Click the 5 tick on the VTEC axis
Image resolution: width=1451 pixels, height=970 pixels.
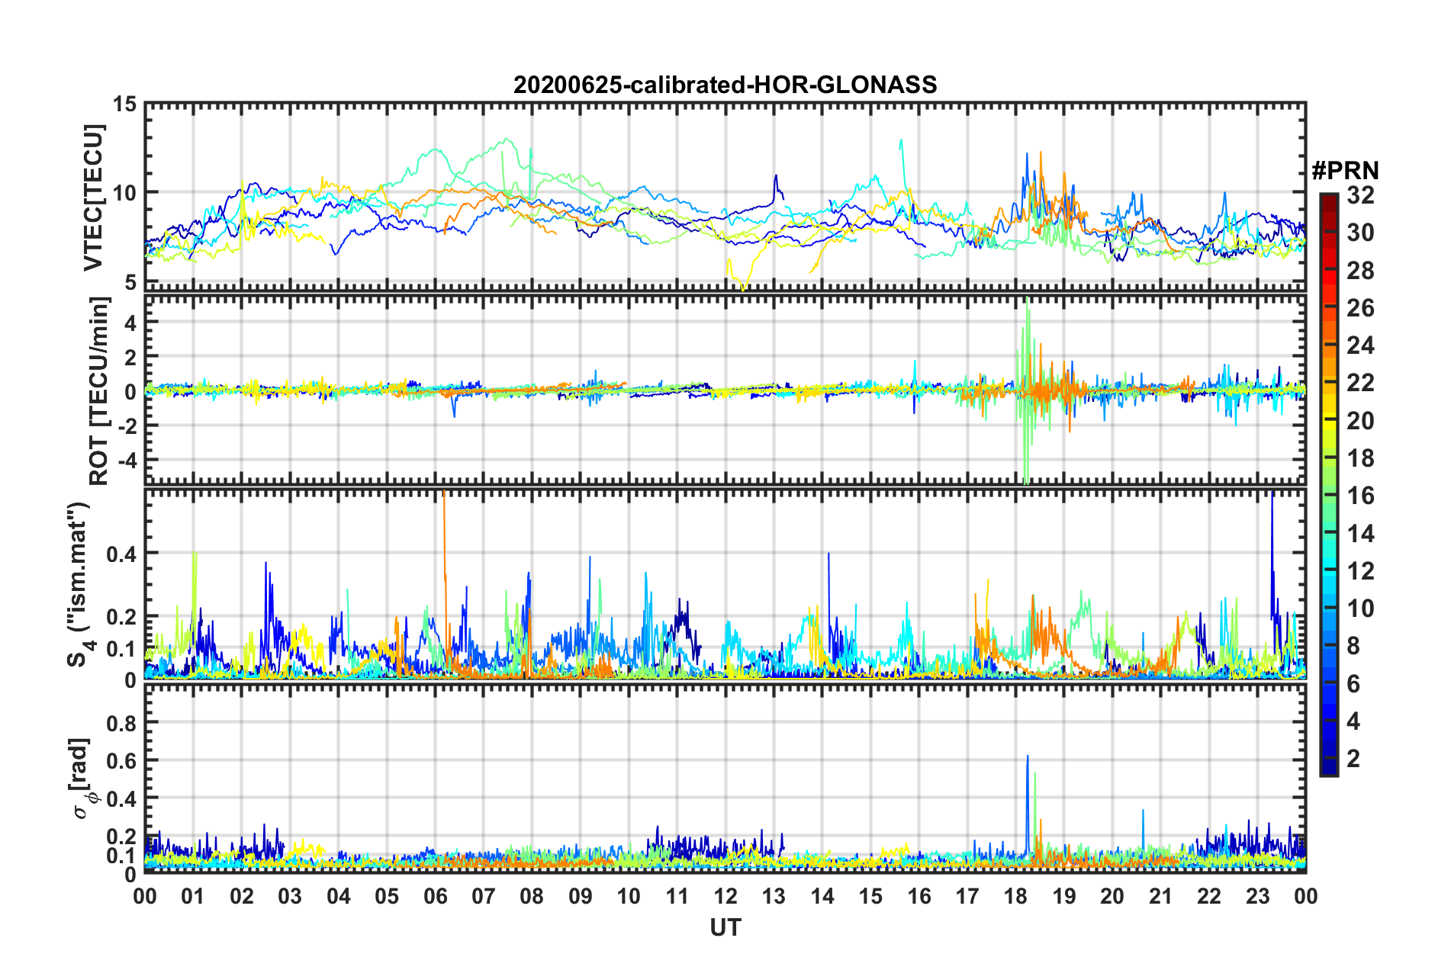[x=131, y=281]
